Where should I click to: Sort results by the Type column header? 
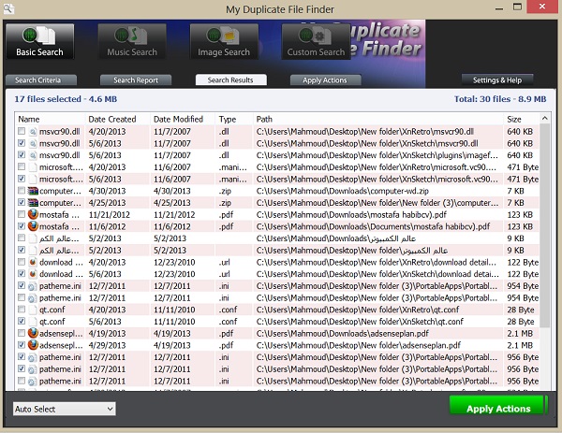(x=234, y=119)
